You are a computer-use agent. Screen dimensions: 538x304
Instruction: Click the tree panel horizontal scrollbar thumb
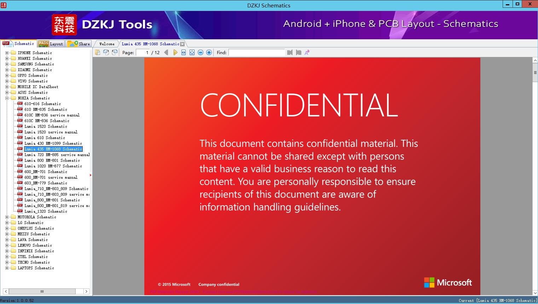42,291
